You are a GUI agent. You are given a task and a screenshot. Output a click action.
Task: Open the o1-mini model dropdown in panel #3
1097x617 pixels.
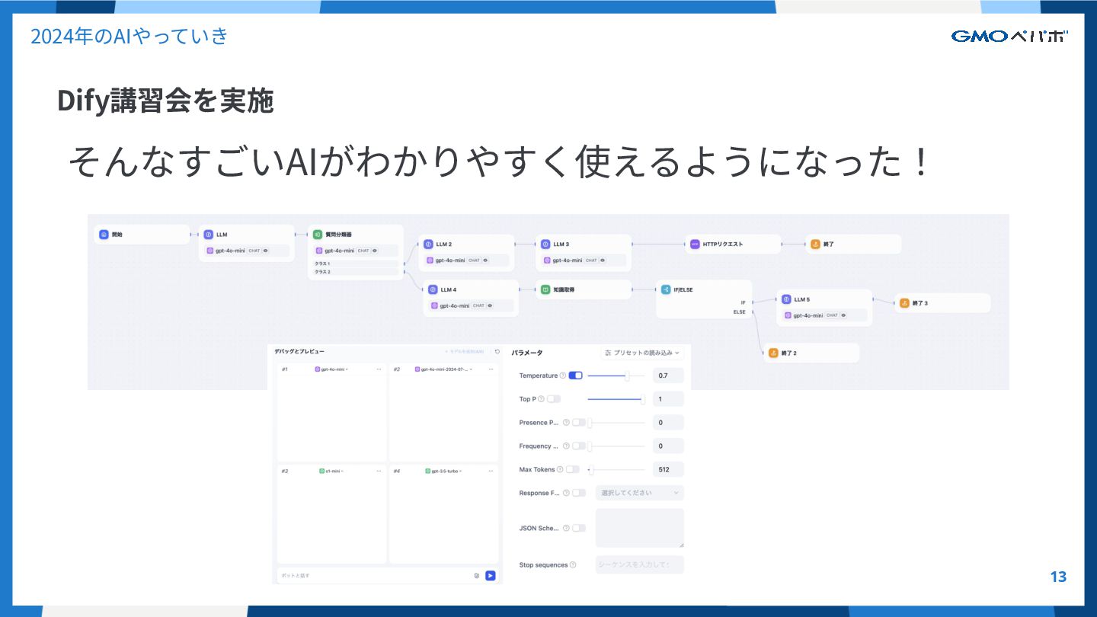click(x=331, y=471)
